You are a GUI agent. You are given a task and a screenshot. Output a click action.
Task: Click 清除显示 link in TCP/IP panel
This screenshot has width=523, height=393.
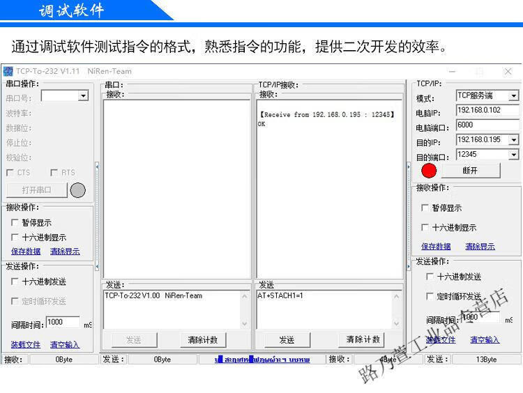point(480,247)
